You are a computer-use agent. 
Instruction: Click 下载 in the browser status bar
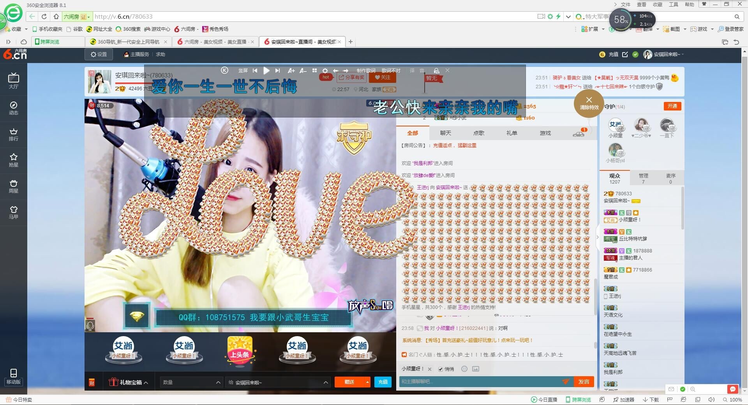(651, 400)
